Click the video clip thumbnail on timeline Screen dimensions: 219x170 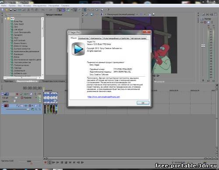[x=50, y=109]
